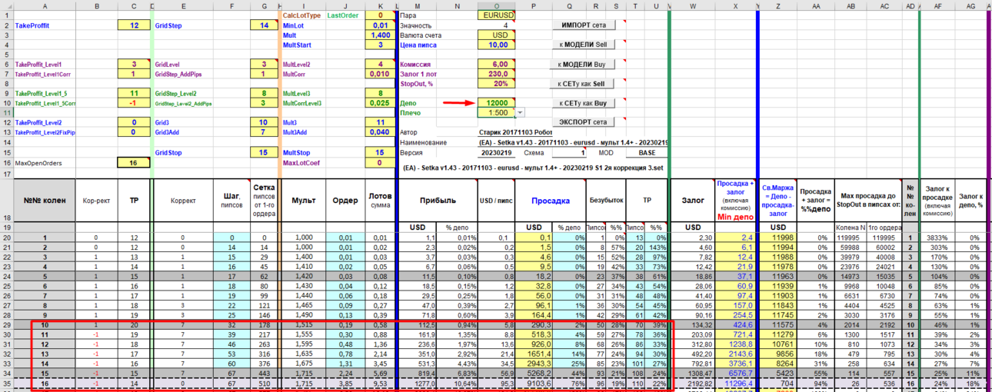Select the Версия cell 20230219

coord(495,152)
